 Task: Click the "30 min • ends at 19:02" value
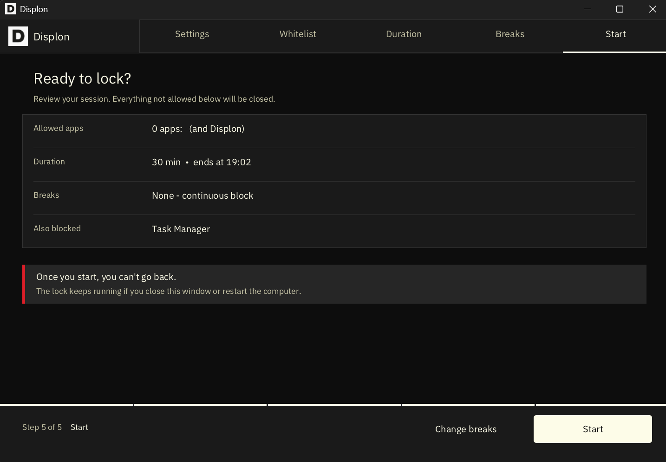201,162
